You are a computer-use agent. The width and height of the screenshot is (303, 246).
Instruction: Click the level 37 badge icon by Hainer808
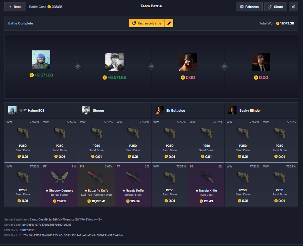click(x=21, y=110)
